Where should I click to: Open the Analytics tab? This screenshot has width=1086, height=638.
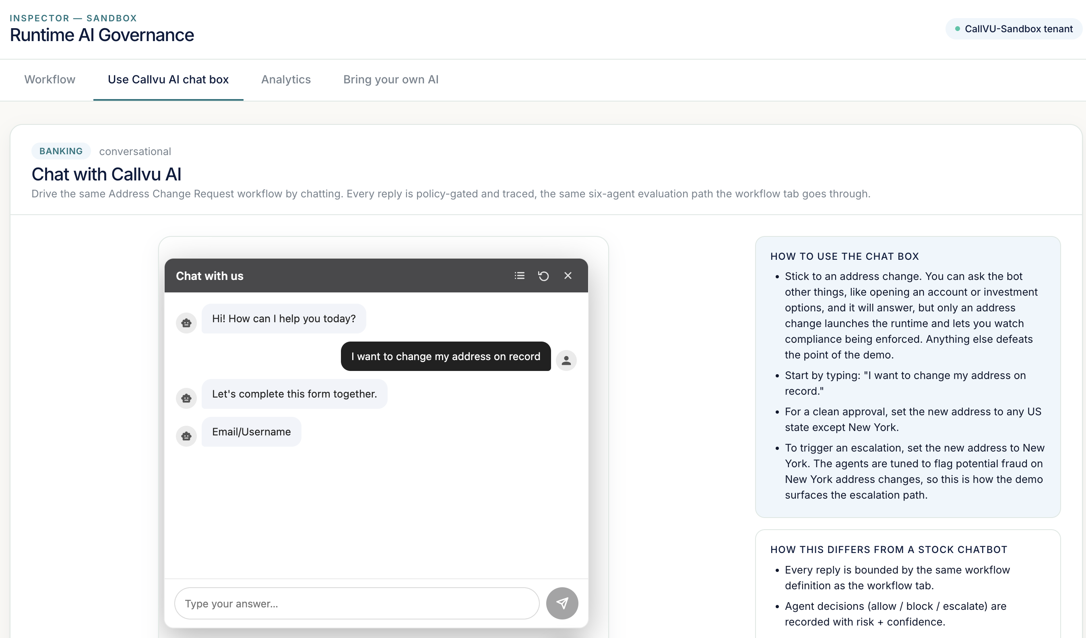(x=286, y=79)
